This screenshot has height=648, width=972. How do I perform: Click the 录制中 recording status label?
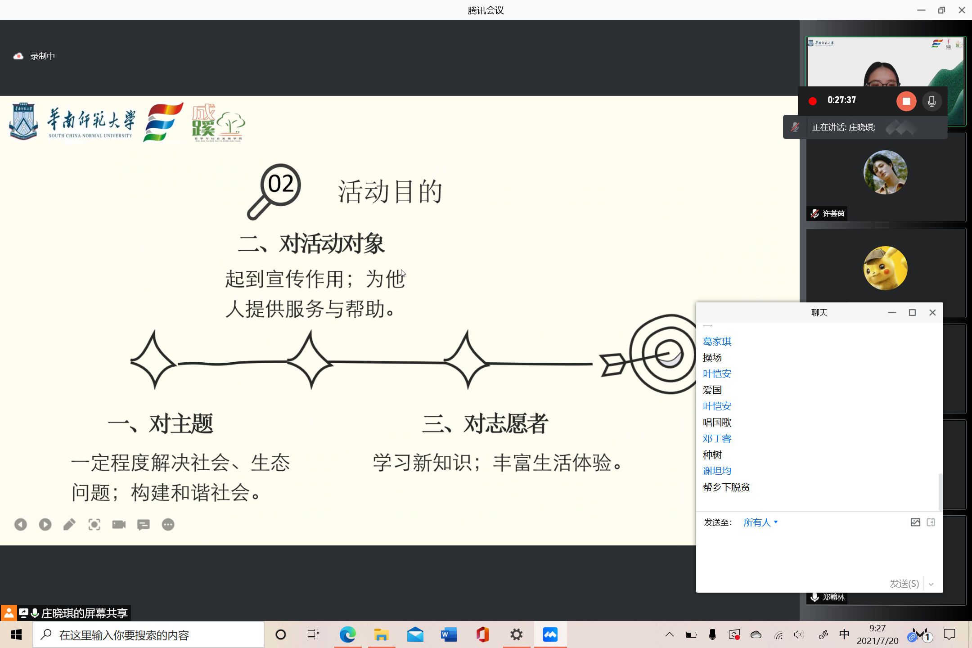point(43,56)
